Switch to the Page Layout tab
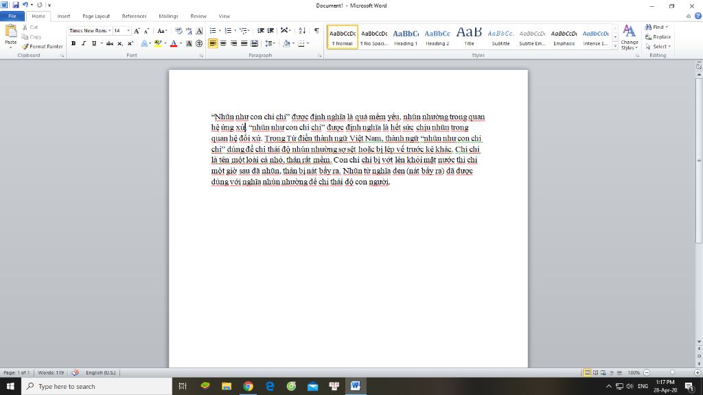703x395 pixels. pyautogui.click(x=96, y=16)
